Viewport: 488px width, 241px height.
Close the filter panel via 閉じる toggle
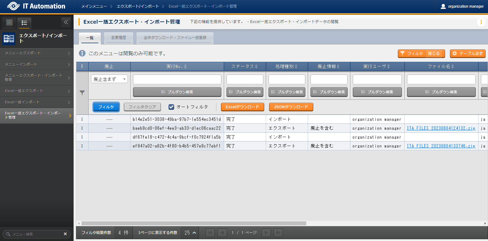click(x=434, y=54)
